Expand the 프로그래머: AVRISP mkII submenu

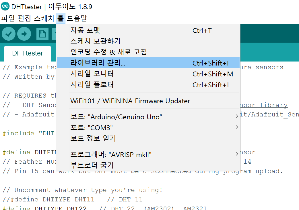pyautogui.click(x=148, y=154)
